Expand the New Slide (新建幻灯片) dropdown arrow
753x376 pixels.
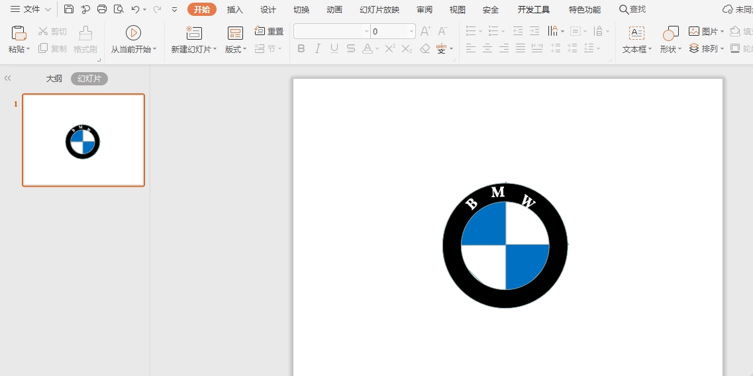click(215, 49)
